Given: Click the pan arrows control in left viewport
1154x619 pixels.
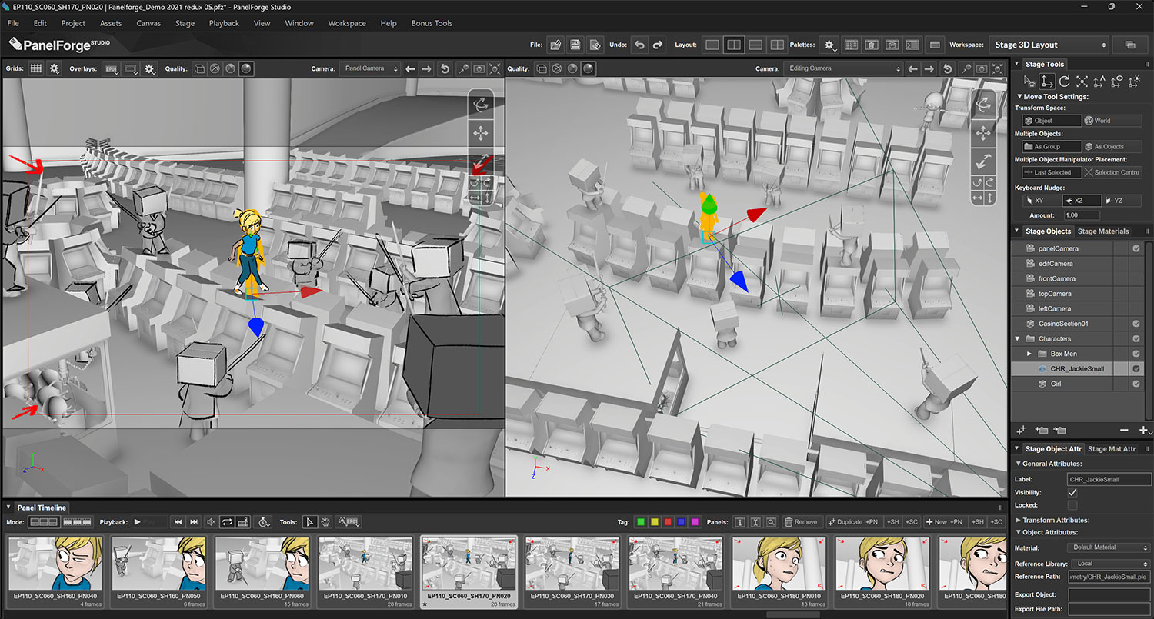Looking at the screenshot, I should (x=481, y=134).
